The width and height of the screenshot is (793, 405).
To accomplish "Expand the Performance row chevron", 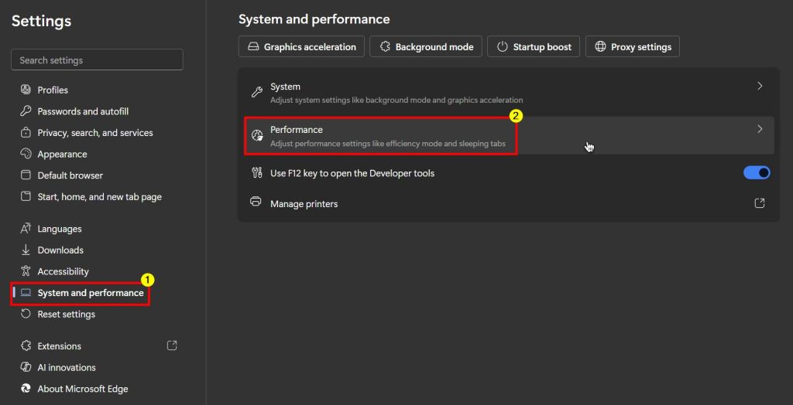I will tap(760, 129).
